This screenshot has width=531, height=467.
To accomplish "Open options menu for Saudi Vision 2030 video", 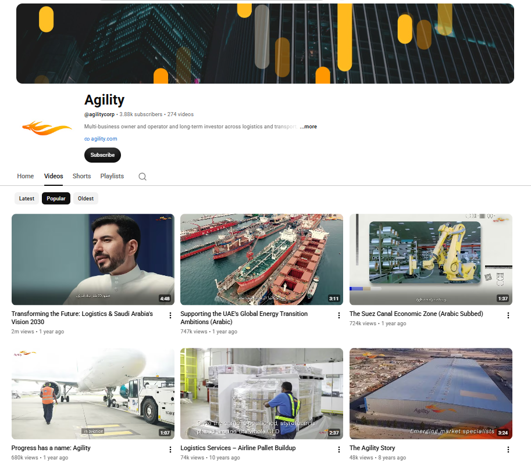I will click(170, 315).
